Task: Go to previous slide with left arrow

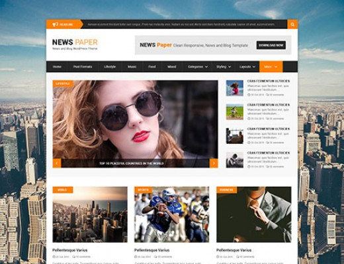Action: coord(57,163)
